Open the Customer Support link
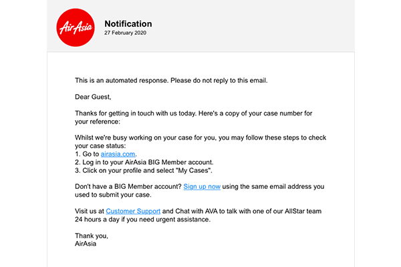401x267 pixels. pos(133,211)
